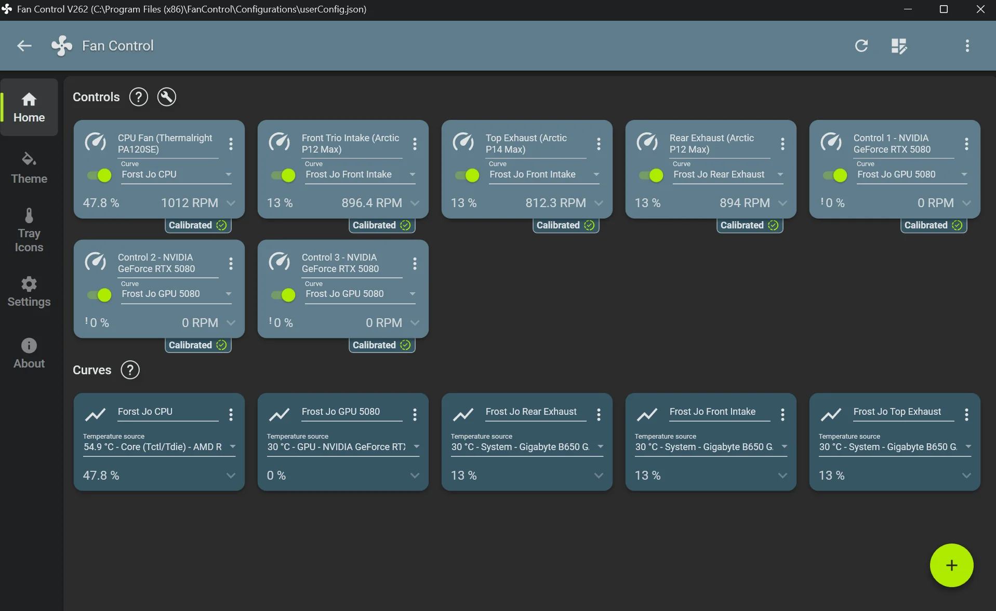Expand Frost Jo Rear Exhaust curve chevron
Viewport: 996px width, 611px height.
pos(599,476)
